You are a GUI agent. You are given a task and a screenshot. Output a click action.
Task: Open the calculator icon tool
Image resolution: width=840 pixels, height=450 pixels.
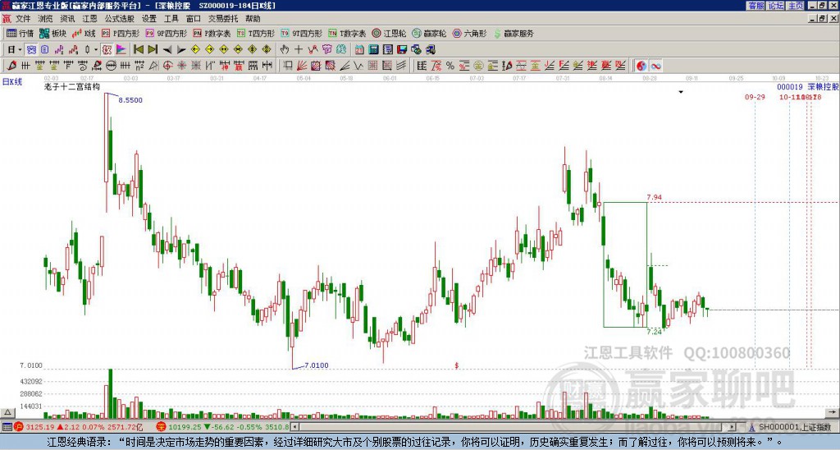point(373,50)
